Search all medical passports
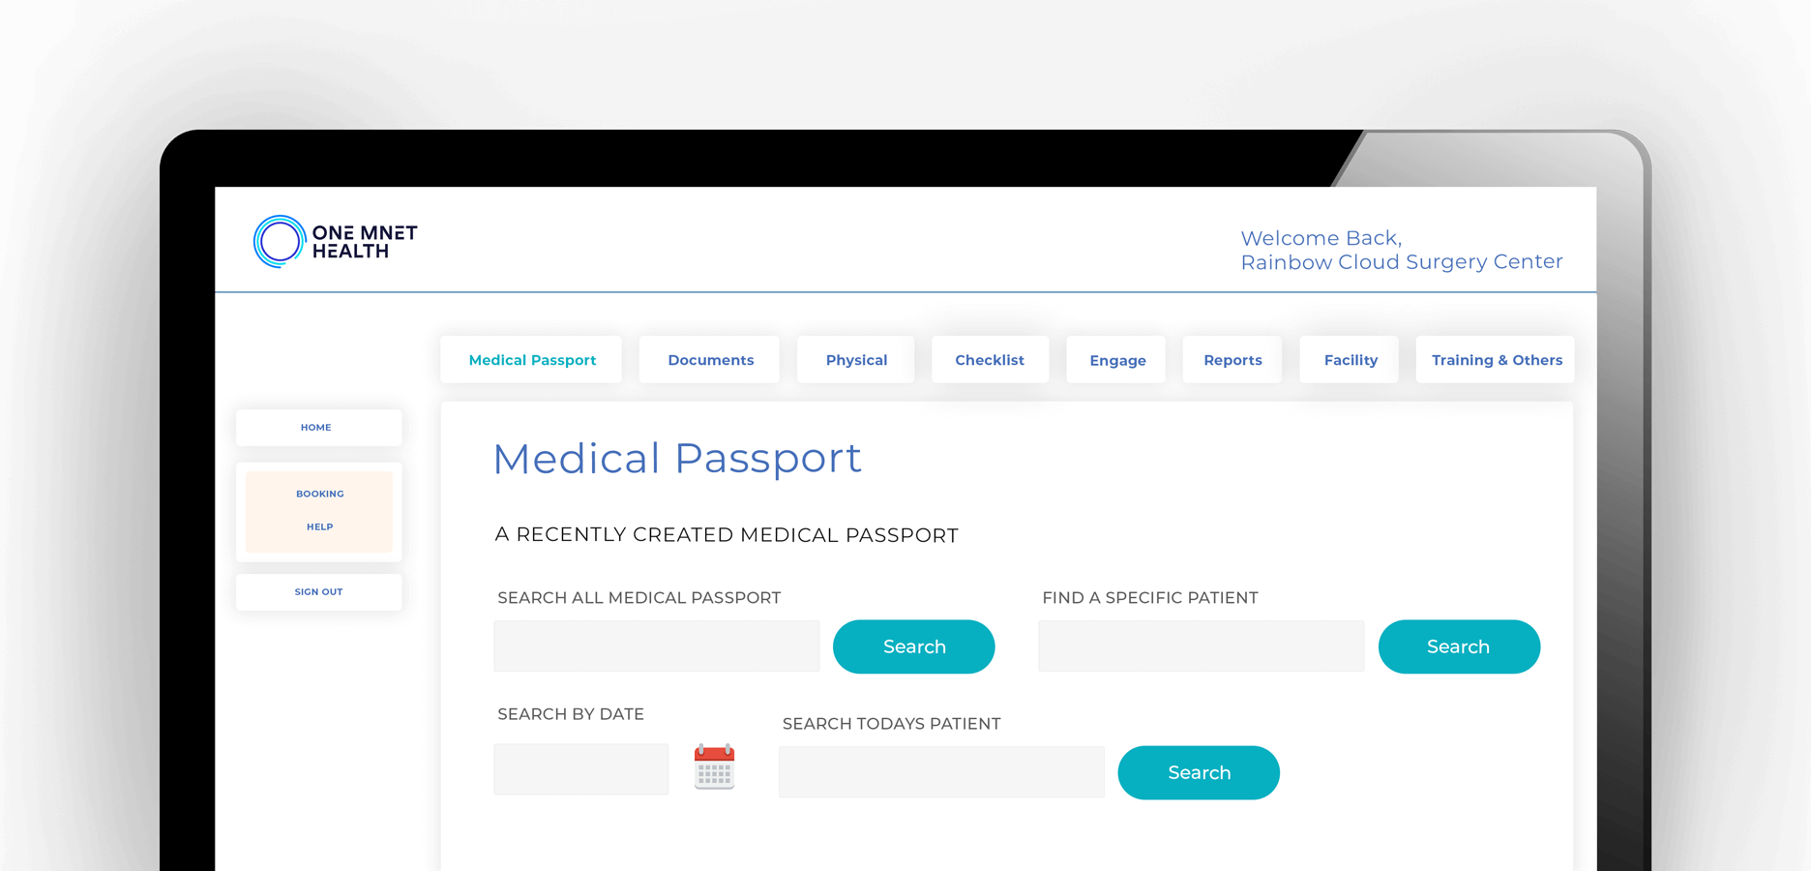The height and width of the screenshot is (871, 1811). pyautogui.click(x=913, y=646)
